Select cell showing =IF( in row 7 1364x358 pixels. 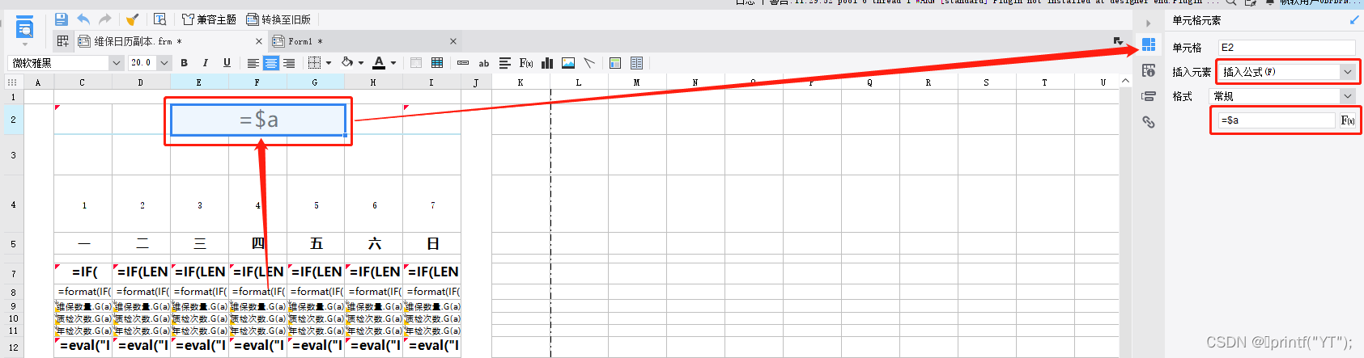[x=83, y=272]
